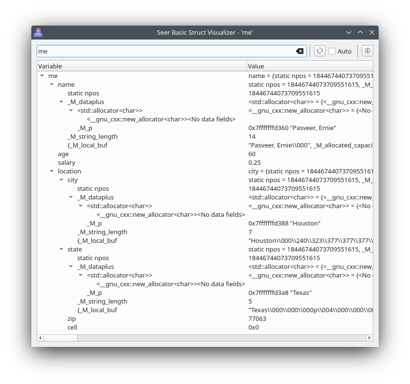The image size is (410, 384).
Task: Collapse the 'name' tree node
Action: 52,84
